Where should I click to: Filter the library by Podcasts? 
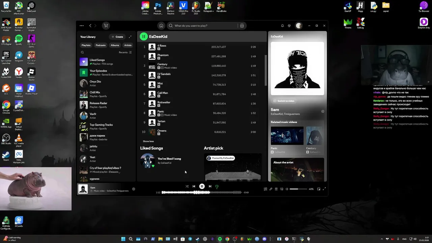(x=101, y=45)
